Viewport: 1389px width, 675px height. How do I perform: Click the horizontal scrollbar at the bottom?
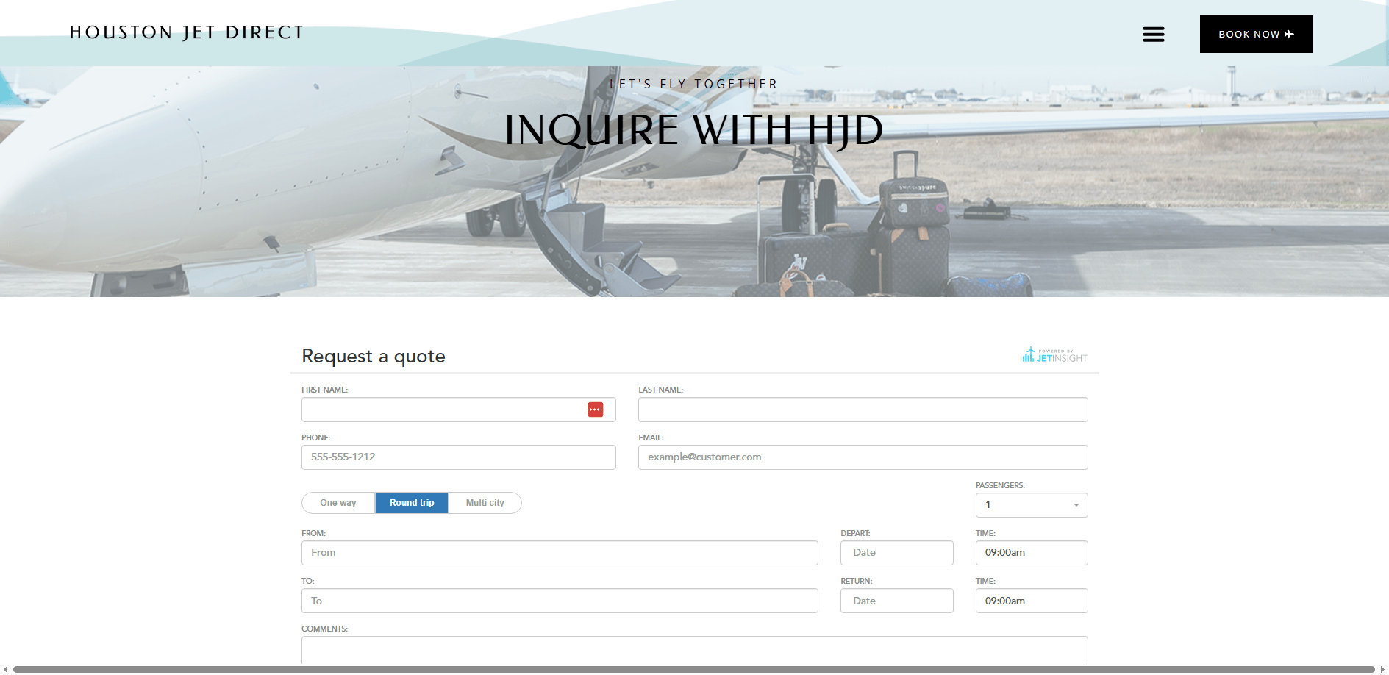click(x=693, y=669)
